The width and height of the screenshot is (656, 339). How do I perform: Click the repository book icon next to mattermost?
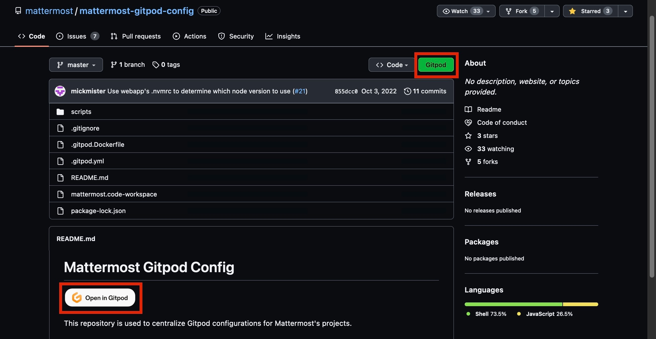[x=18, y=11]
